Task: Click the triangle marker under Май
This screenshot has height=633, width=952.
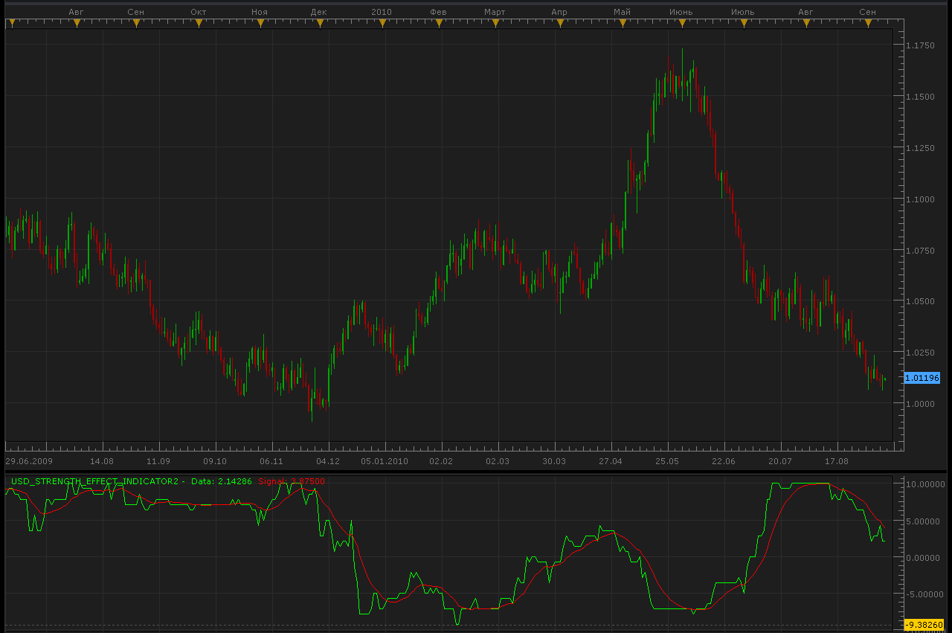Action: 622,25
